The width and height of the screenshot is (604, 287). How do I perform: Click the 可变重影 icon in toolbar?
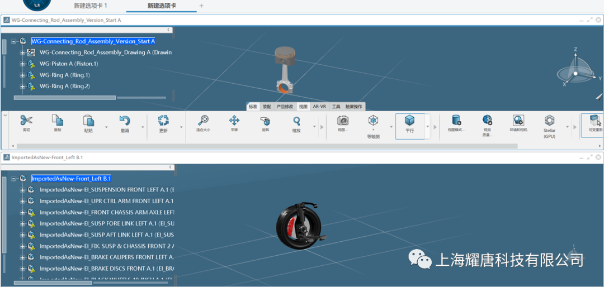(594, 121)
